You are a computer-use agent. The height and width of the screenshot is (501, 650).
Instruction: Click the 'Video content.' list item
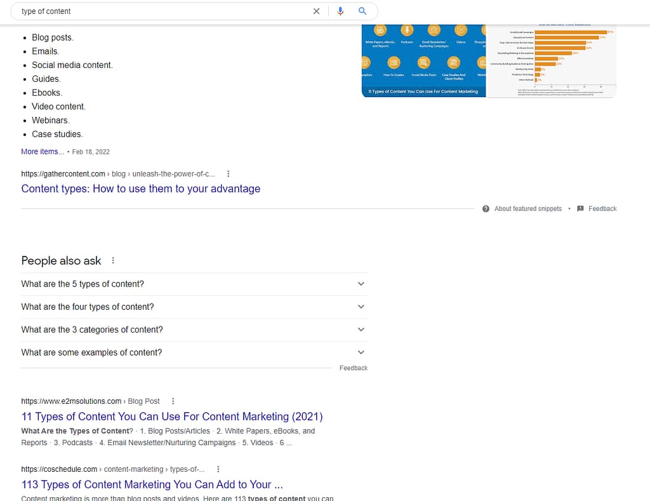coord(59,107)
